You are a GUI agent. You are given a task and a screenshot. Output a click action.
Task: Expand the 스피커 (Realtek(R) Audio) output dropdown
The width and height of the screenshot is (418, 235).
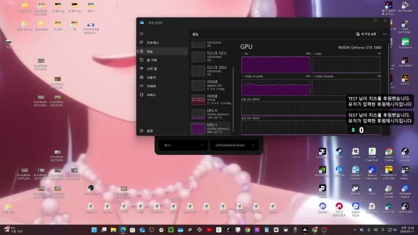coord(234,145)
